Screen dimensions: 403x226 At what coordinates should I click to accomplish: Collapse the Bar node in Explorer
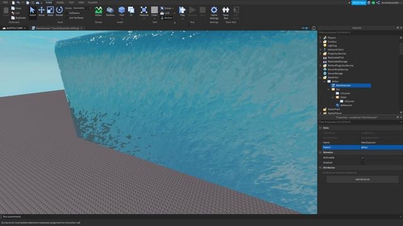click(329, 89)
